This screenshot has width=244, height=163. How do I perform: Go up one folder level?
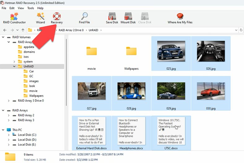pos(23,30)
